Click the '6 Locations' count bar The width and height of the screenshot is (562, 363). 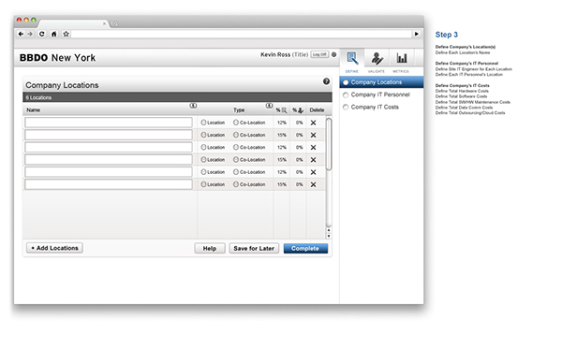pyautogui.click(x=177, y=97)
